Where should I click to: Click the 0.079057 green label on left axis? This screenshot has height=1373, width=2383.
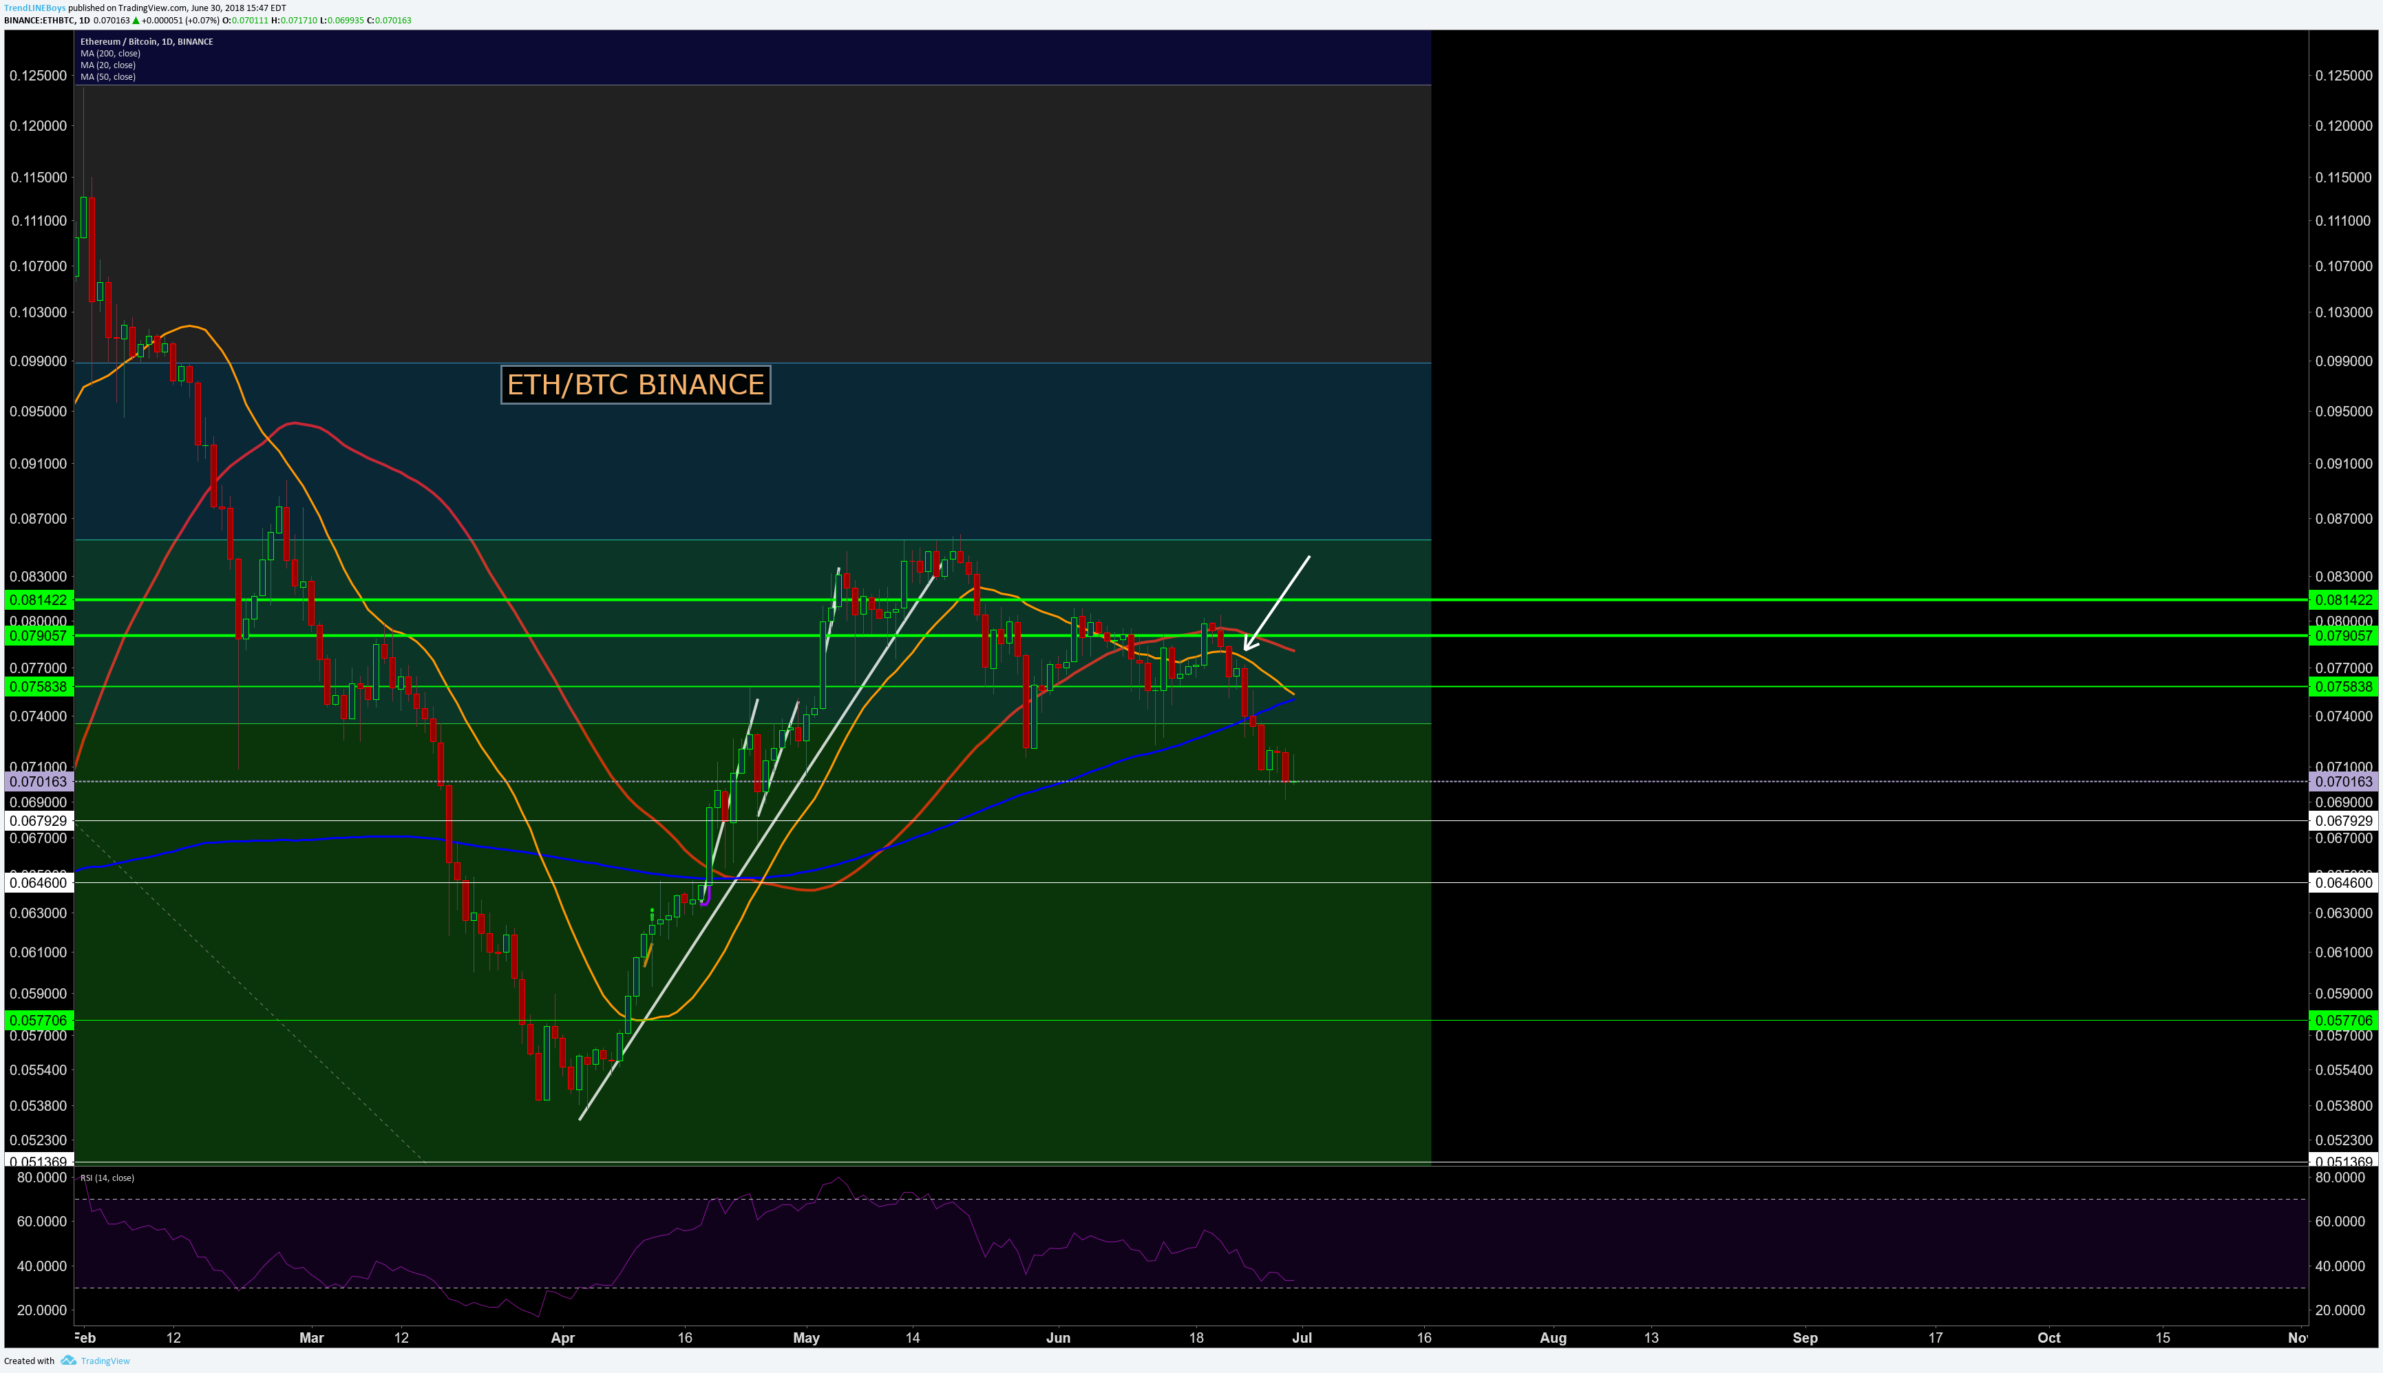coord(39,637)
